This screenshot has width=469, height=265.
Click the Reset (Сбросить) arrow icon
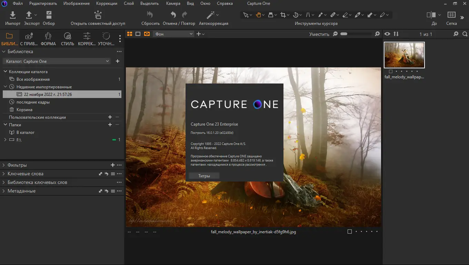click(x=150, y=15)
